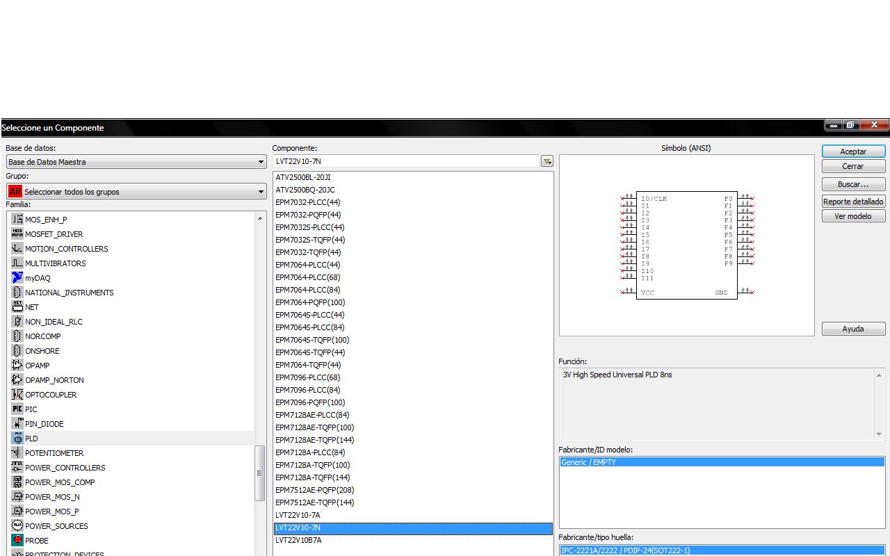Select the OPAMP family icon
Viewport: 890px width, 556px height.
[x=17, y=366]
